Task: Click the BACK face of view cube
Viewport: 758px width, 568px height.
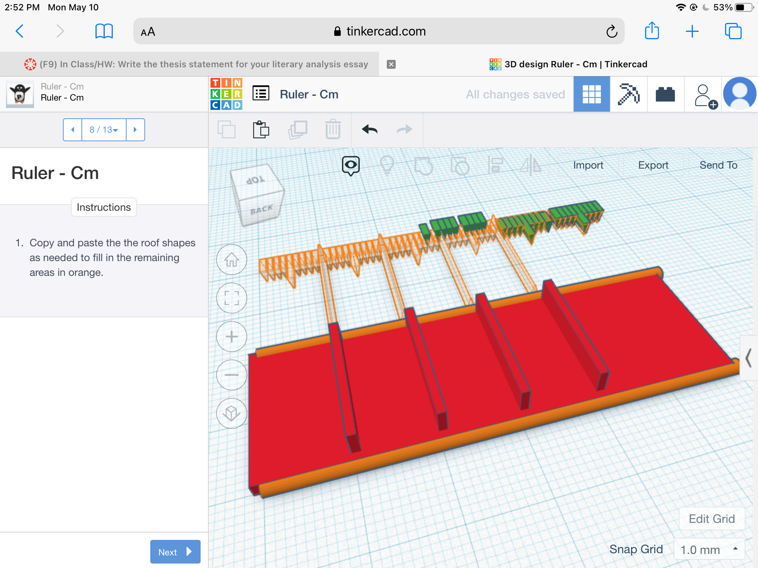Action: click(x=262, y=210)
